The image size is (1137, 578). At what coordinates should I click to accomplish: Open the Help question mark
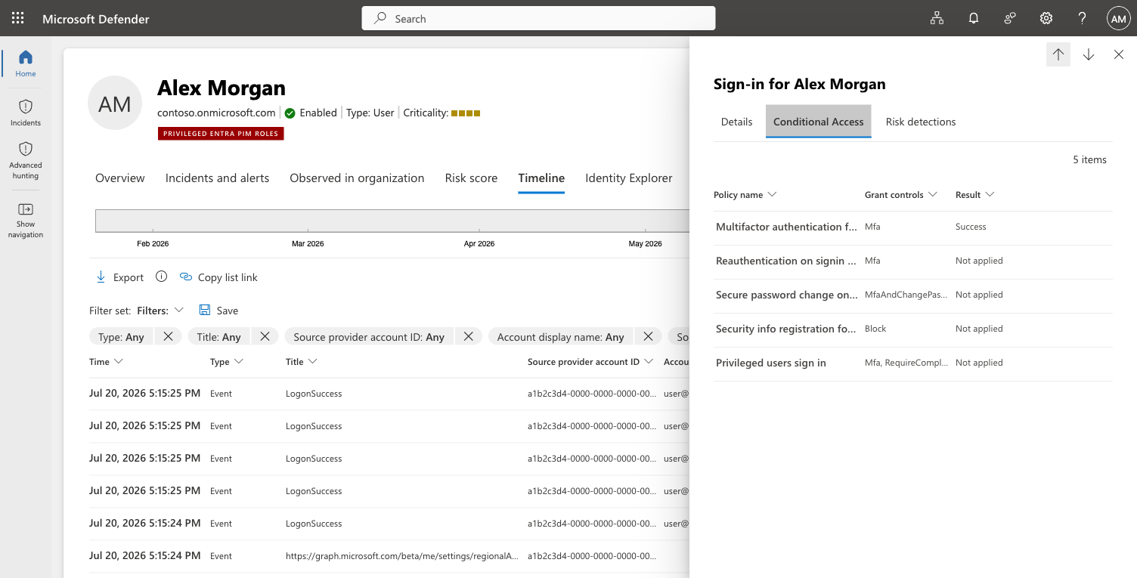(x=1083, y=18)
